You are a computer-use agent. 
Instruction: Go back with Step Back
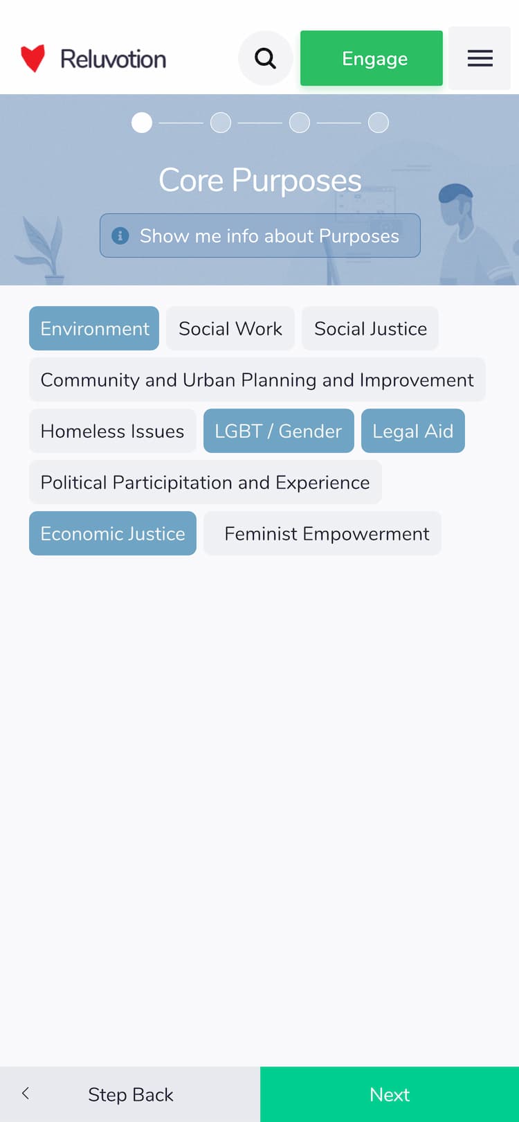130,1094
